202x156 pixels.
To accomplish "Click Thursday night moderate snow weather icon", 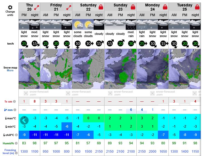I will (x=35, y=25).
